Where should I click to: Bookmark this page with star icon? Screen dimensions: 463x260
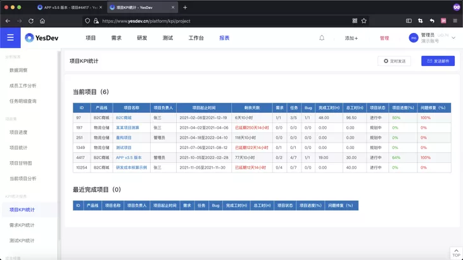(364, 21)
